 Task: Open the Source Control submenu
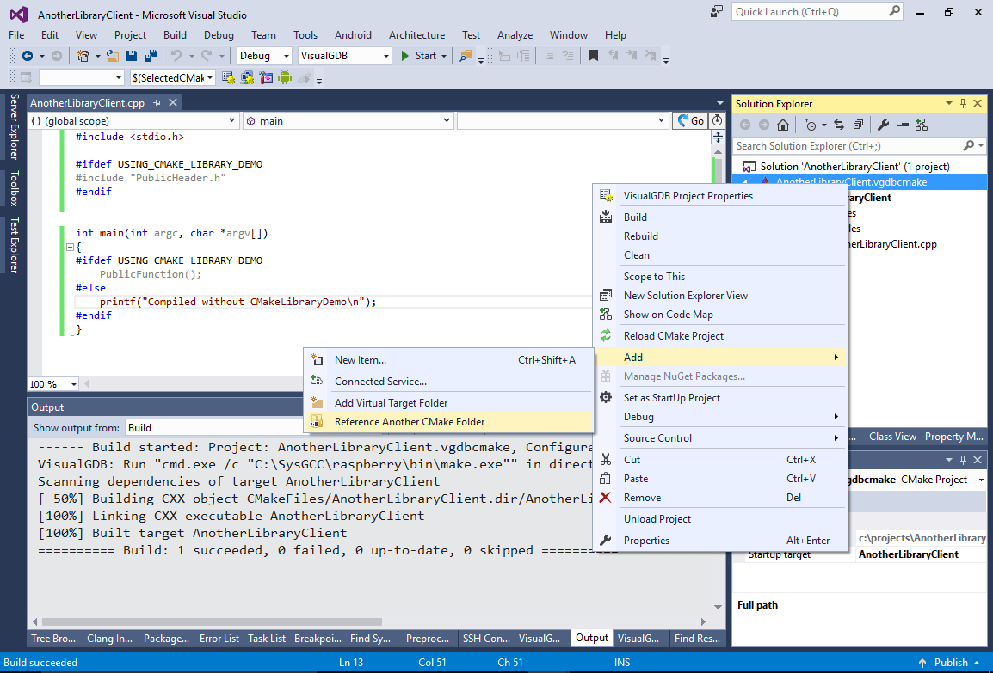pos(720,437)
